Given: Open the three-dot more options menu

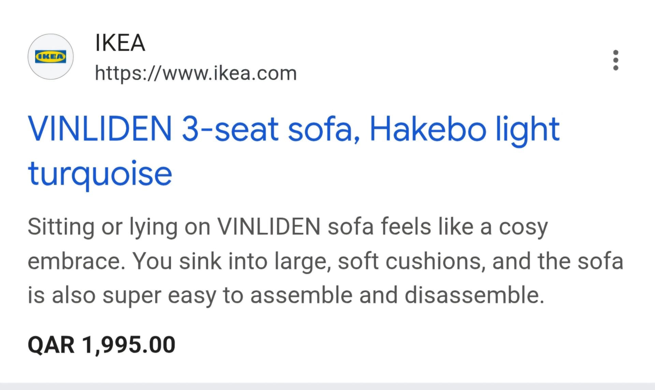Looking at the screenshot, I should pyautogui.click(x=616, y=60).
